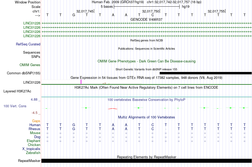The image size is (252, 167).
Task: Click the horizontal scale bar line
Action: click(x=147, y=7)
